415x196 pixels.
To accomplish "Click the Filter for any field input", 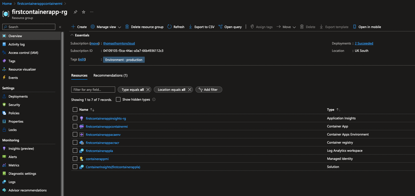I will point(93,90).
